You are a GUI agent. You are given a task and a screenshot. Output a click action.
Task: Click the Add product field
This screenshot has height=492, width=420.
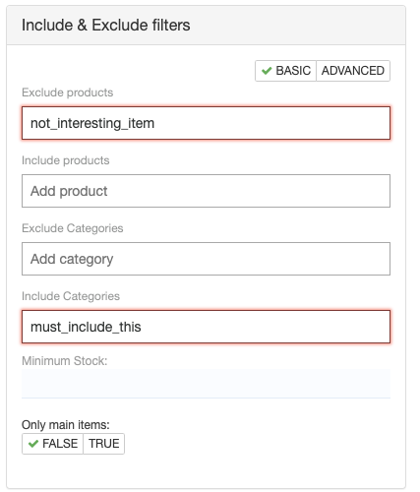[x=206, y=191]
